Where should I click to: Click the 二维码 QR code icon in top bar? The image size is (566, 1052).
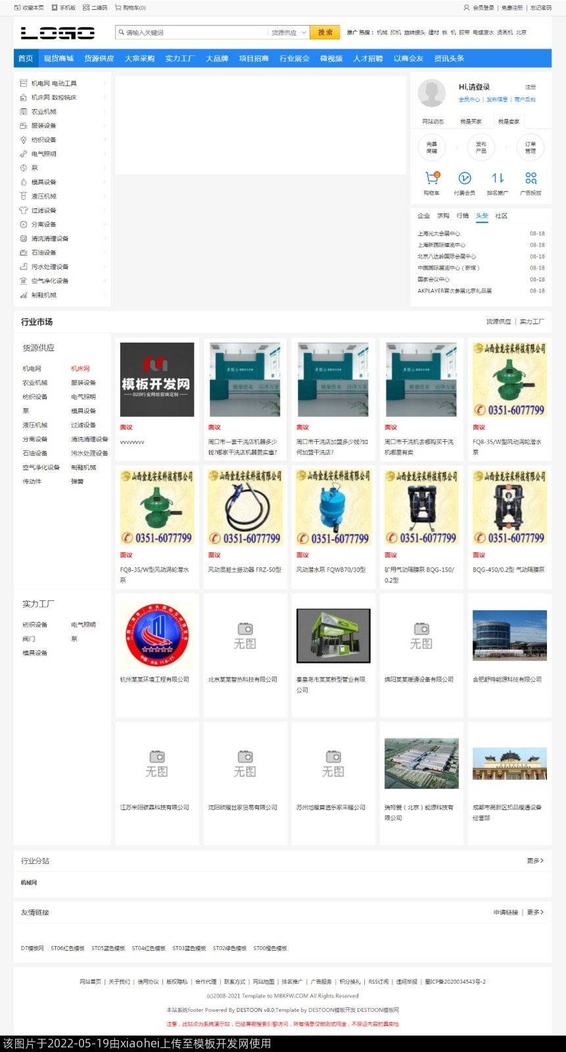tap(86, 8)
